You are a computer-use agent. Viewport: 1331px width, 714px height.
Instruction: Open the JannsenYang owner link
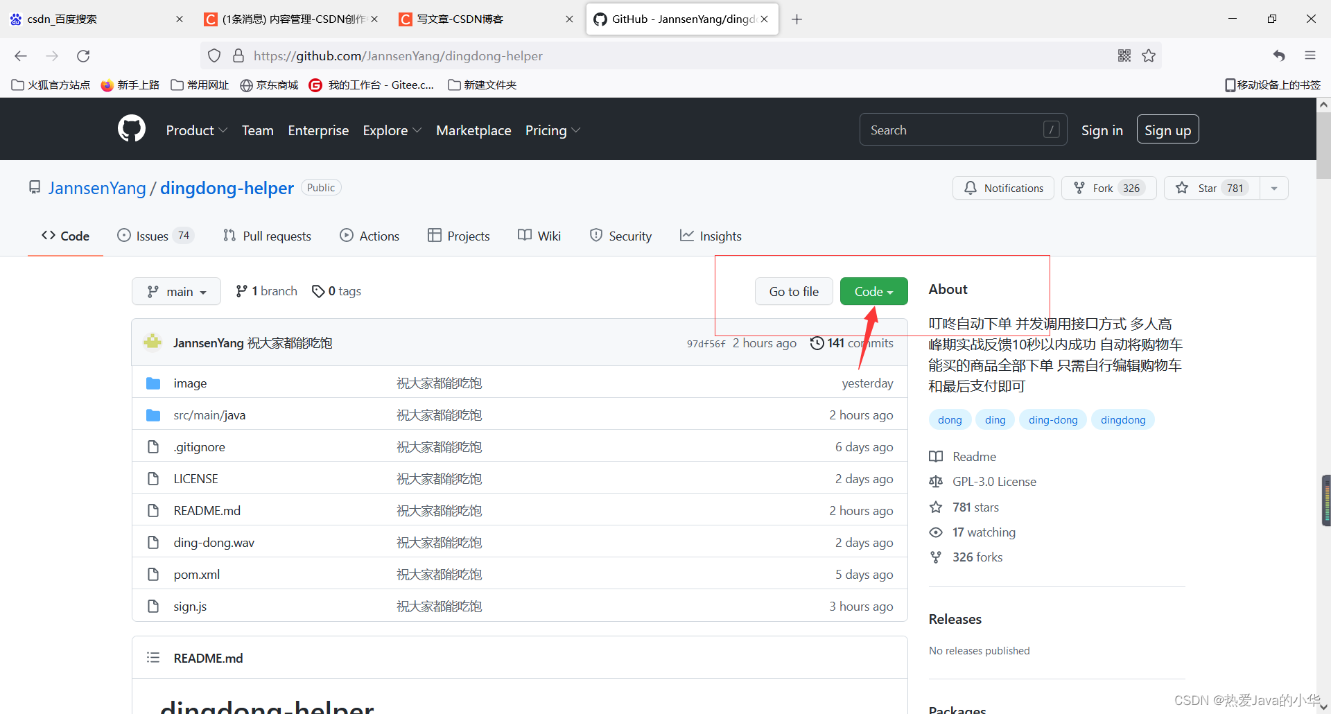pos(97,188)
